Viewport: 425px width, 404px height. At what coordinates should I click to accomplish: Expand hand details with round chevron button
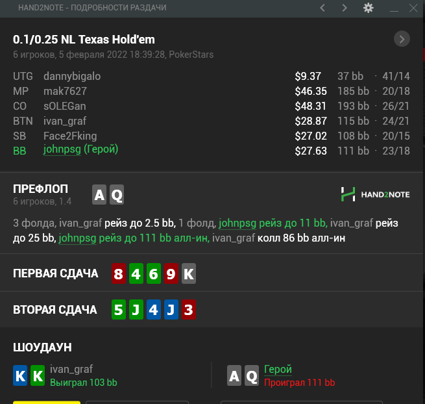point(402,39)
